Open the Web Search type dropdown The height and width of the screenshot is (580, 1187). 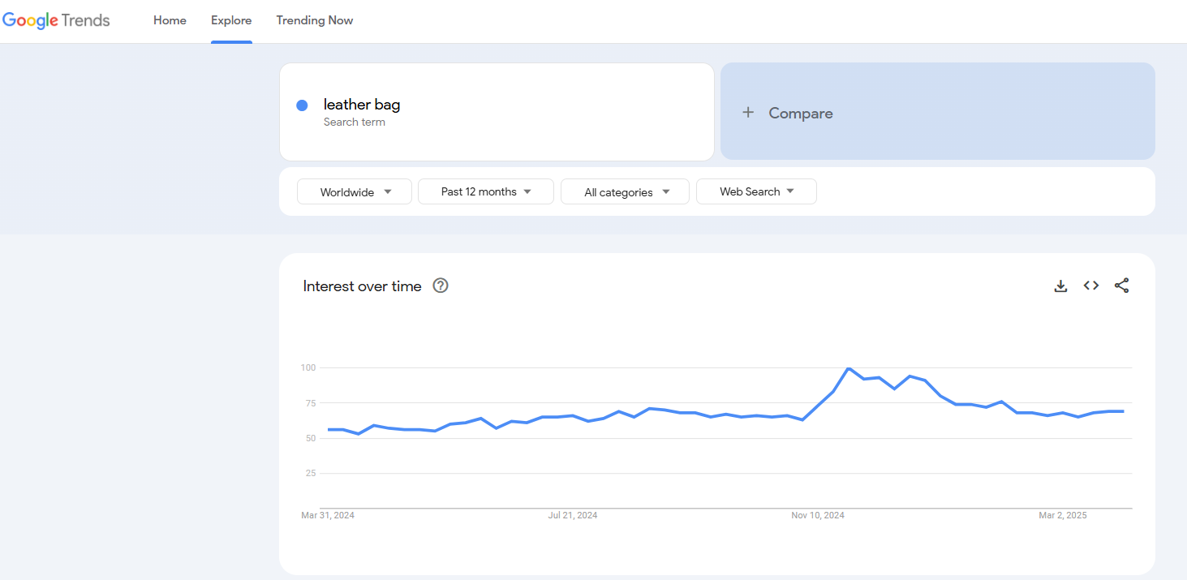pos(756,192)
